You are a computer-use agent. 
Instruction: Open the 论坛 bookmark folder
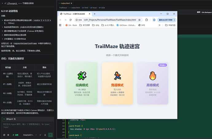pyautogui.click(x=96, y=25)
